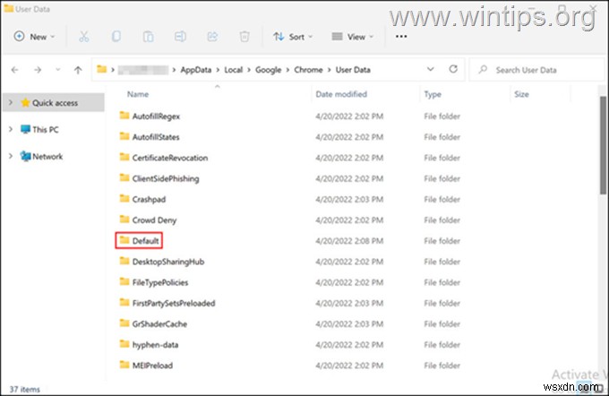Open the View layout dropdown
The image size is (609, 396).
[x=352, y=37]
